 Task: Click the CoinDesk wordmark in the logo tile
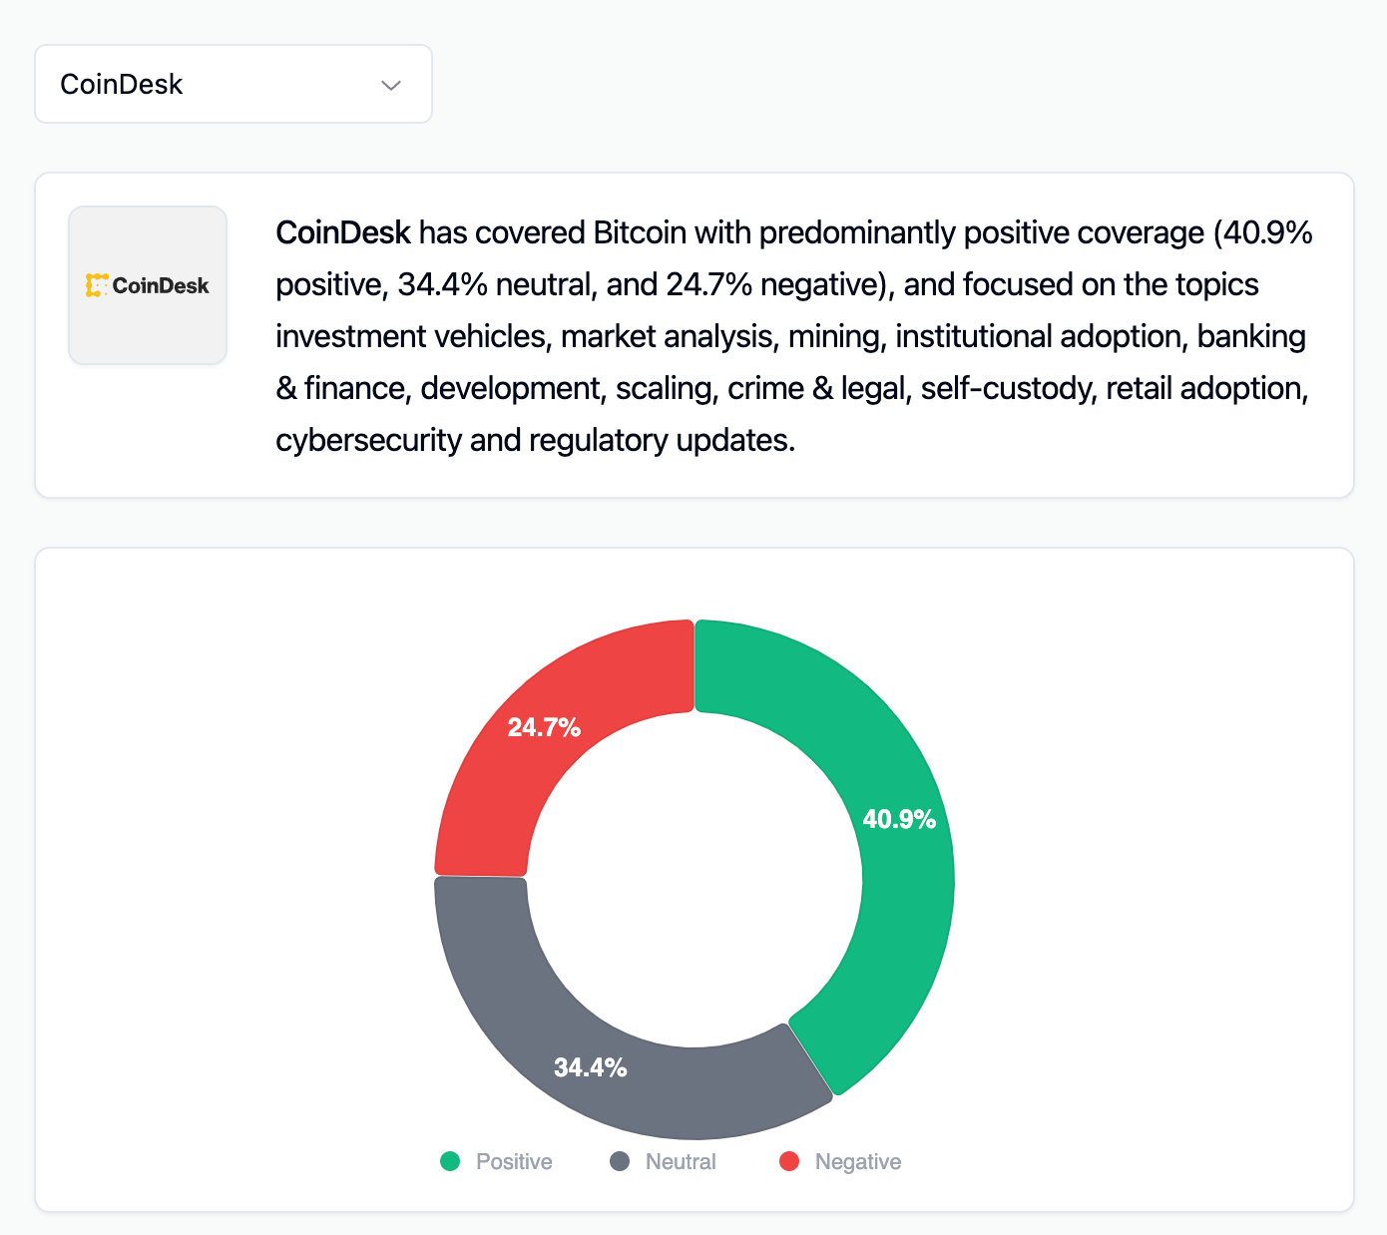pyautogui.click(x=161, y=286)
